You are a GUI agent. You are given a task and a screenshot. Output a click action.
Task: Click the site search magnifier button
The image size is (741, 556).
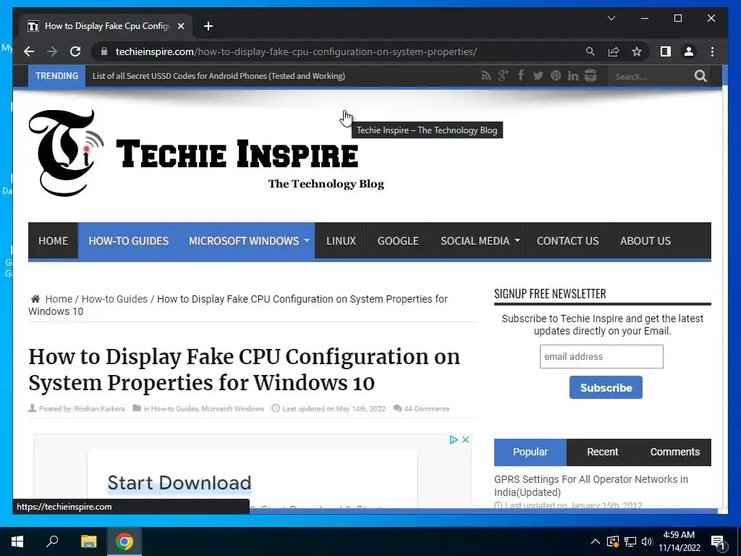click(x=700, y=76)
